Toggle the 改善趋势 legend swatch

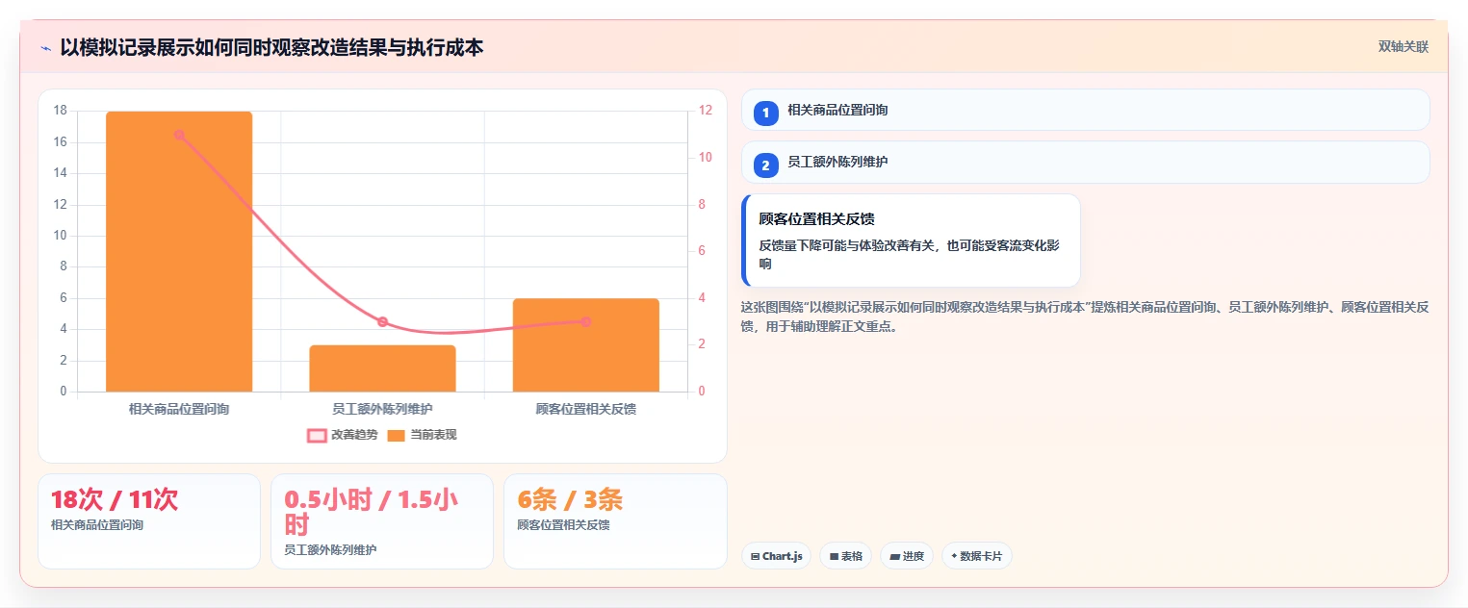(x=317, y=435)
